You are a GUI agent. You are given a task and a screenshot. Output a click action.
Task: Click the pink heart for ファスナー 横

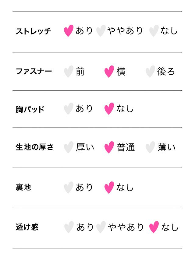point(109,72)
